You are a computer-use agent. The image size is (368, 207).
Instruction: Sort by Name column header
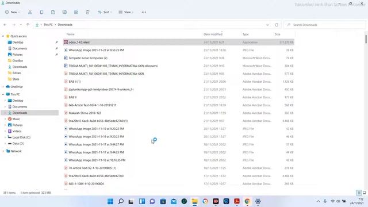[x=70, y=34]
